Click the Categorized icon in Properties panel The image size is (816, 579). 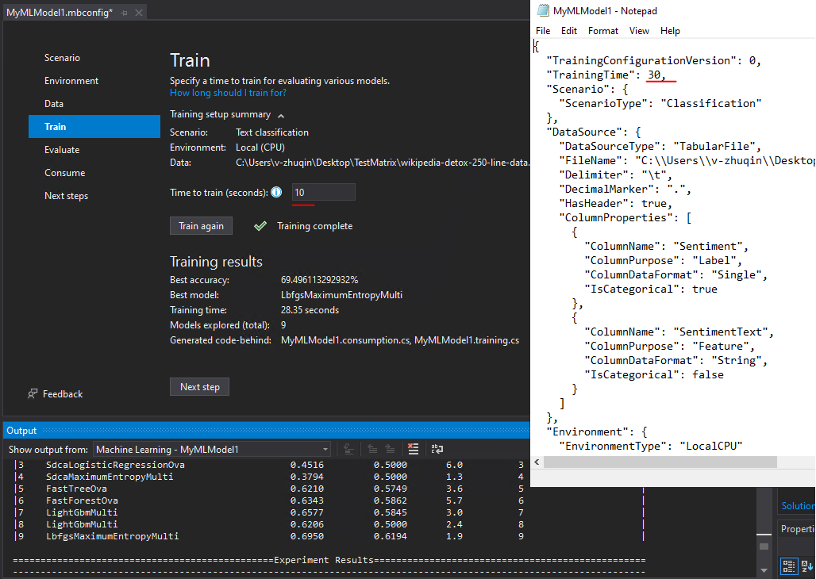(788, 566)
